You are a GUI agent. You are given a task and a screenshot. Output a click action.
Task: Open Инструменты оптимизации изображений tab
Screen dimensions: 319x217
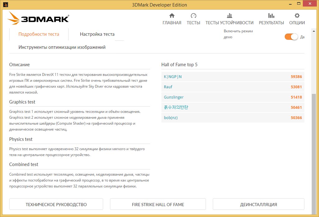[x=62, y=47]
